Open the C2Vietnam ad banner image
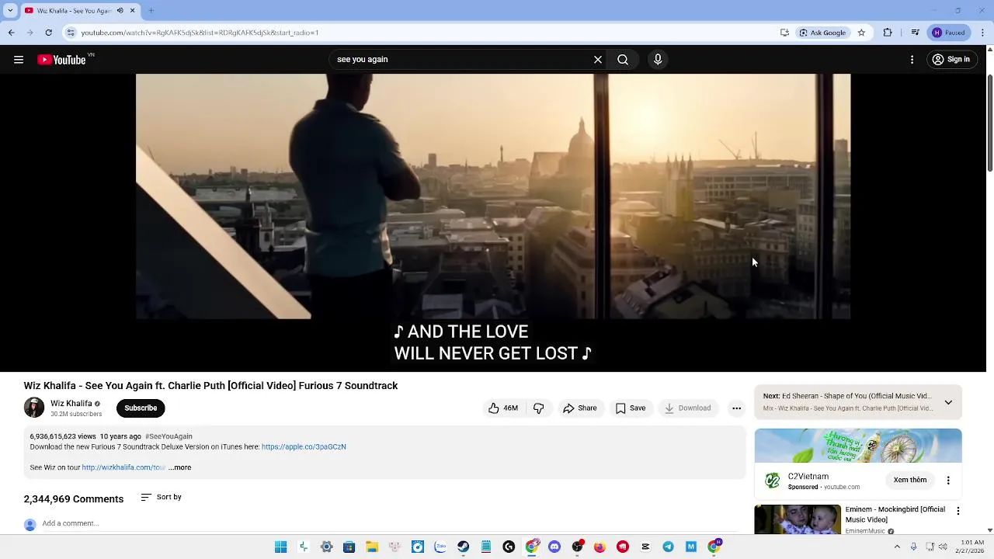 858,446
